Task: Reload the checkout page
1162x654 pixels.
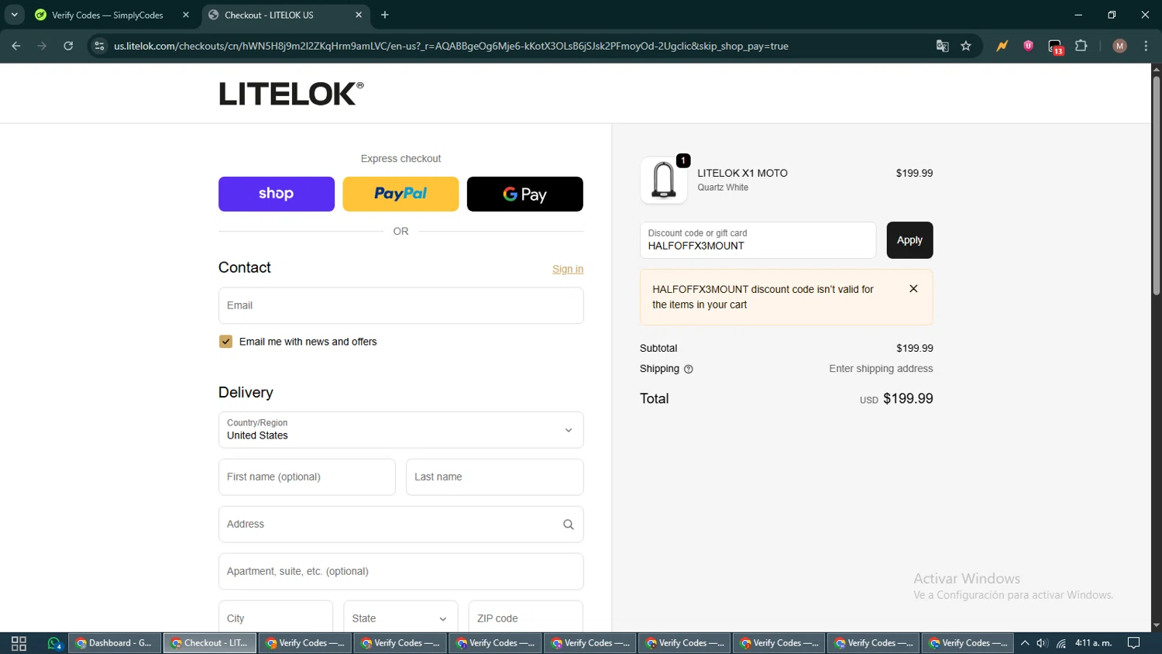Action: point(68,46)
